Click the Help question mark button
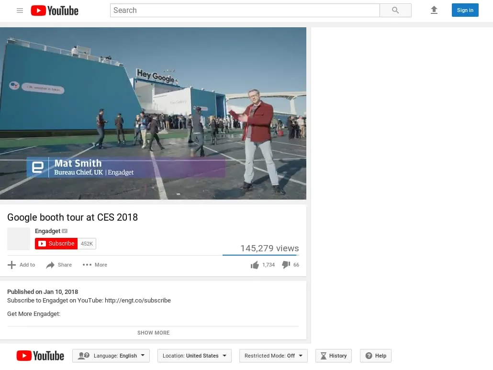The width and height of the screenshot is (493, 370). click(375, 356)
